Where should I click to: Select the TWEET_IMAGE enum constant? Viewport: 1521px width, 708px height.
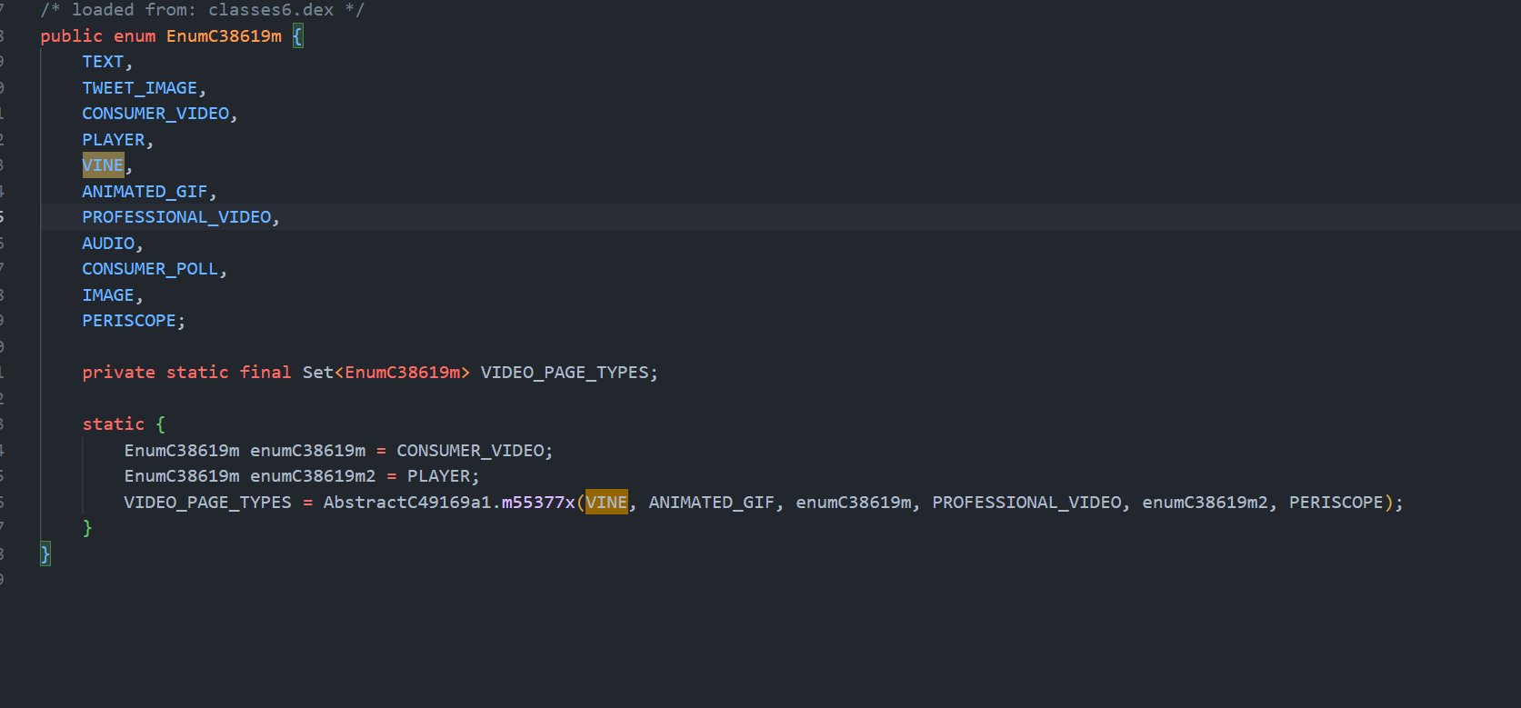point(139,88)
